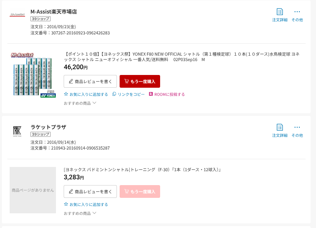This screenshot has height=228, width=316.
Task: Open order details for ラケットプラザ order
Action: click(x=280, y=131)
